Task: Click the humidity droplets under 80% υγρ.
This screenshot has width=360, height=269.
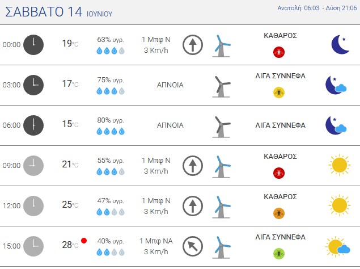Action: [111, 132]
